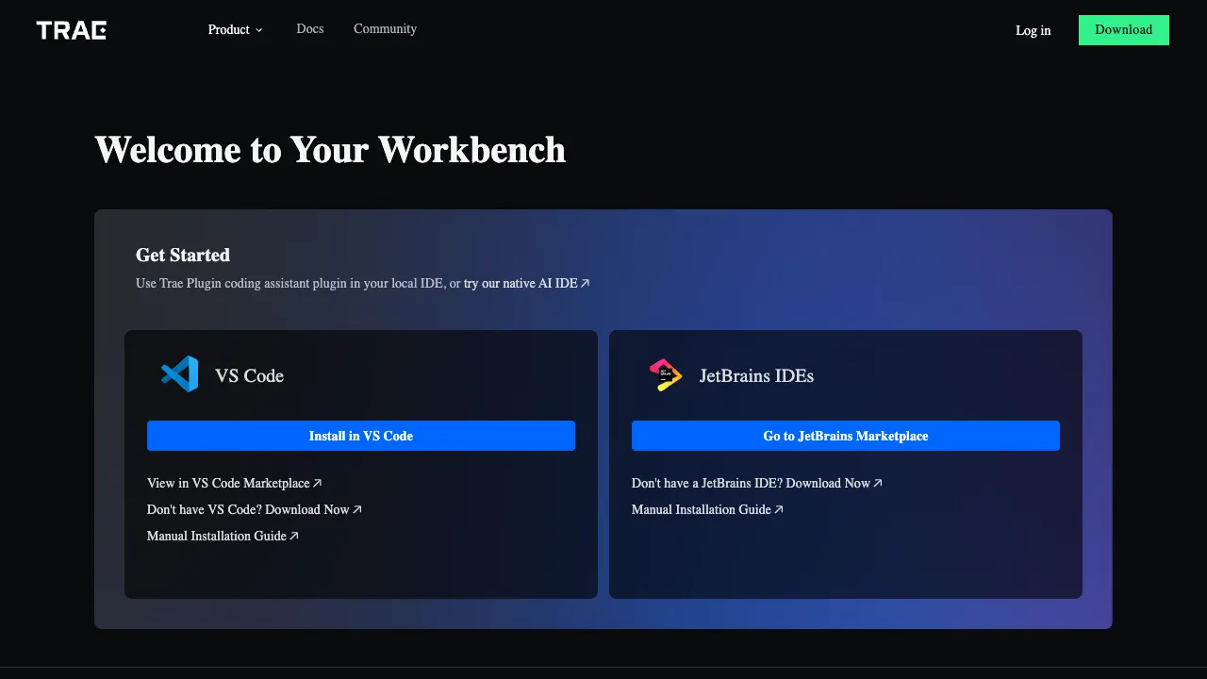Image resolution: width=1207 pixels, height=679 pixels.
Task: Open the Community page
Action: (385, 29)
